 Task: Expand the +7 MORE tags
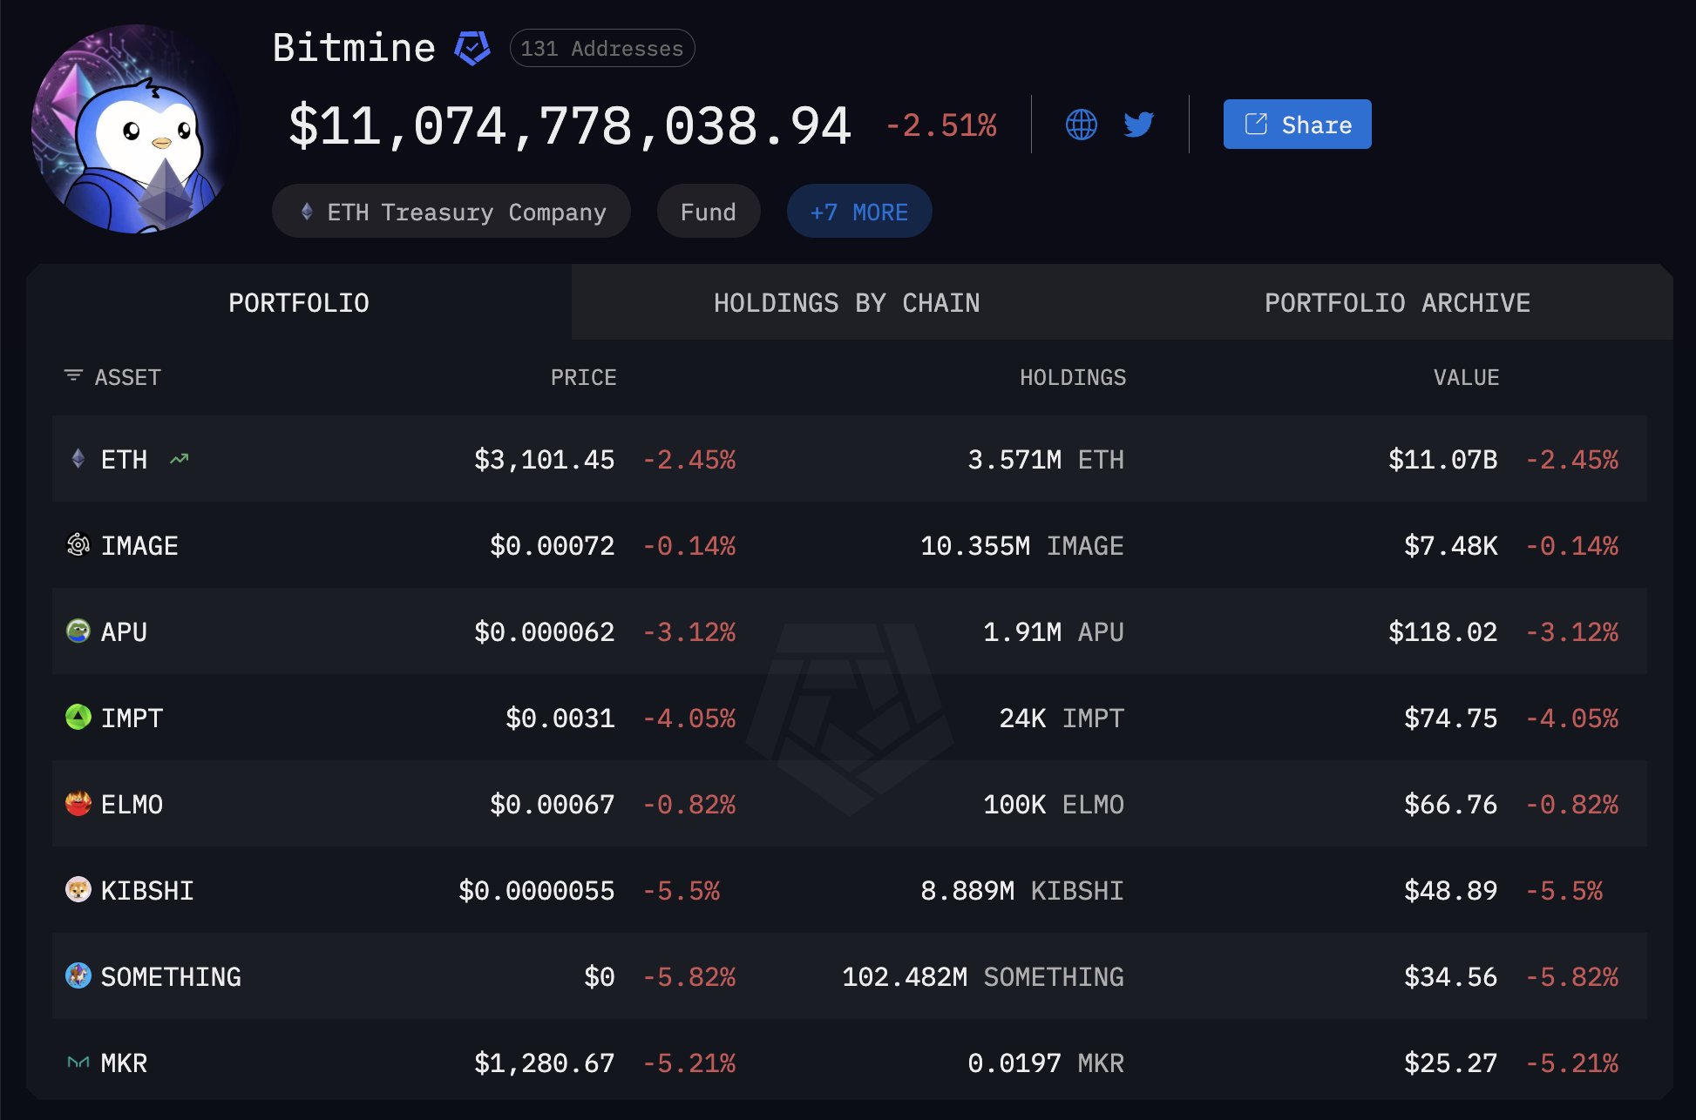point(858,212)
